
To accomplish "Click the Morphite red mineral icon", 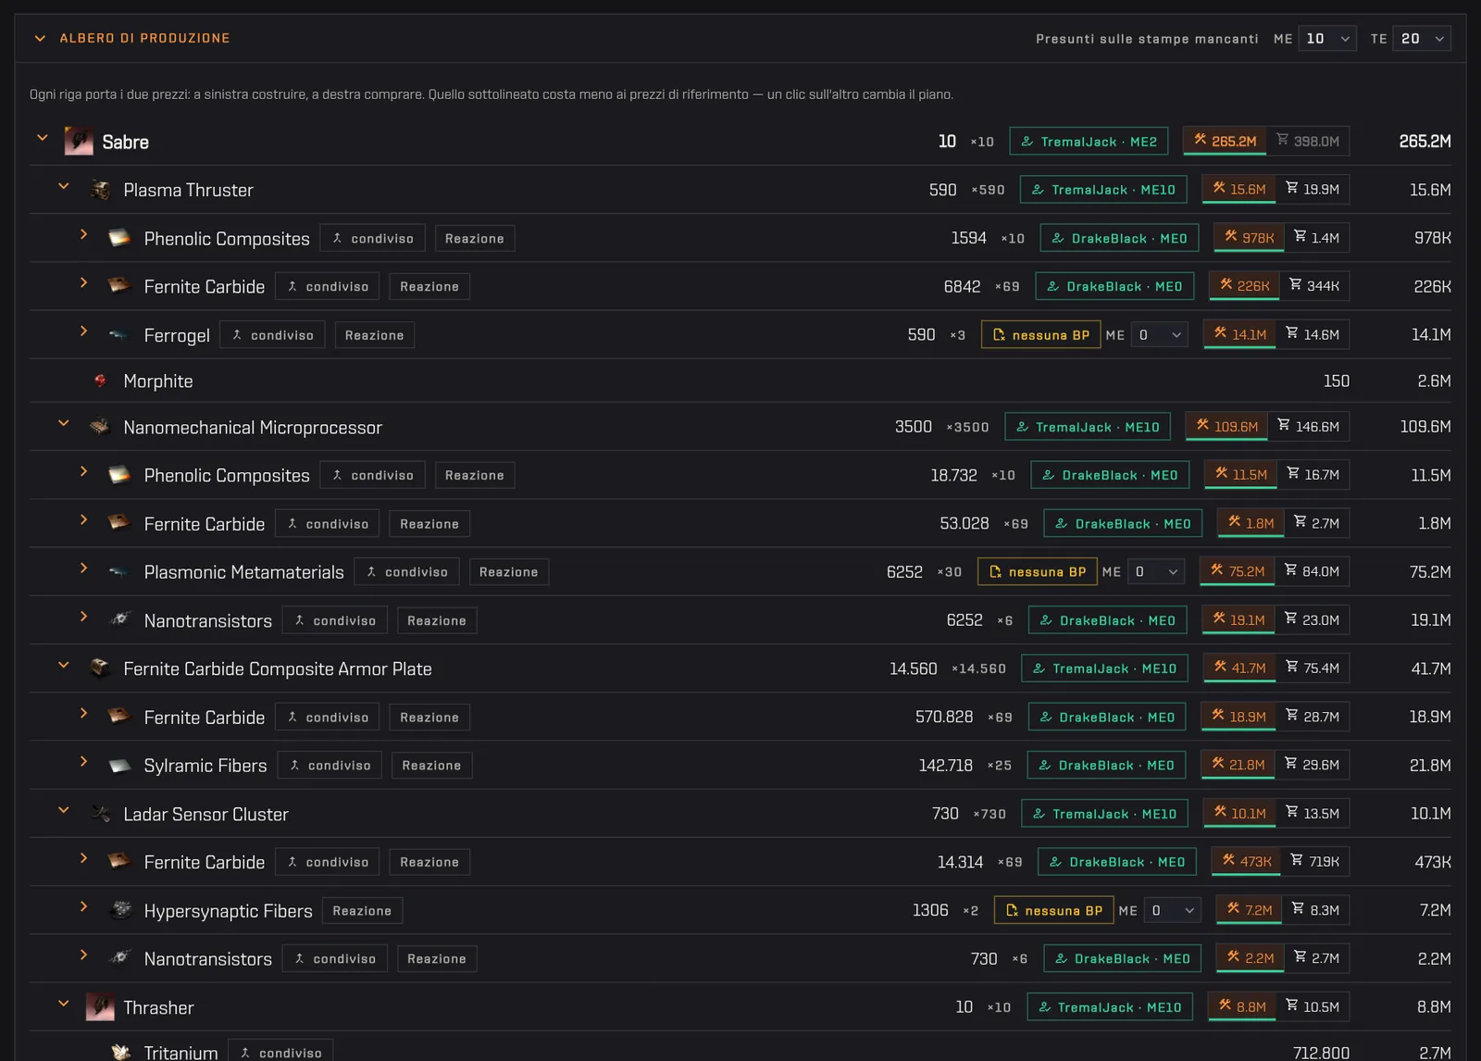I will coord(100,381).
